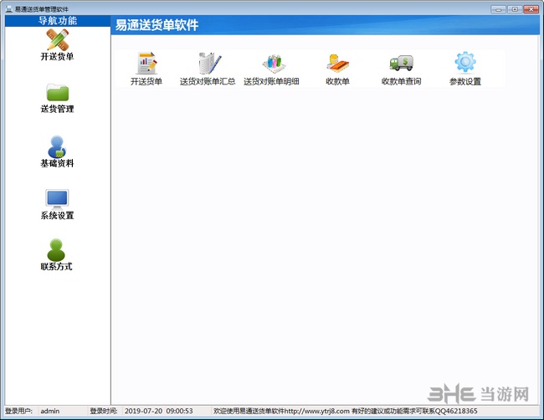Click the app icon in the title bar

(x=9, y=9)
